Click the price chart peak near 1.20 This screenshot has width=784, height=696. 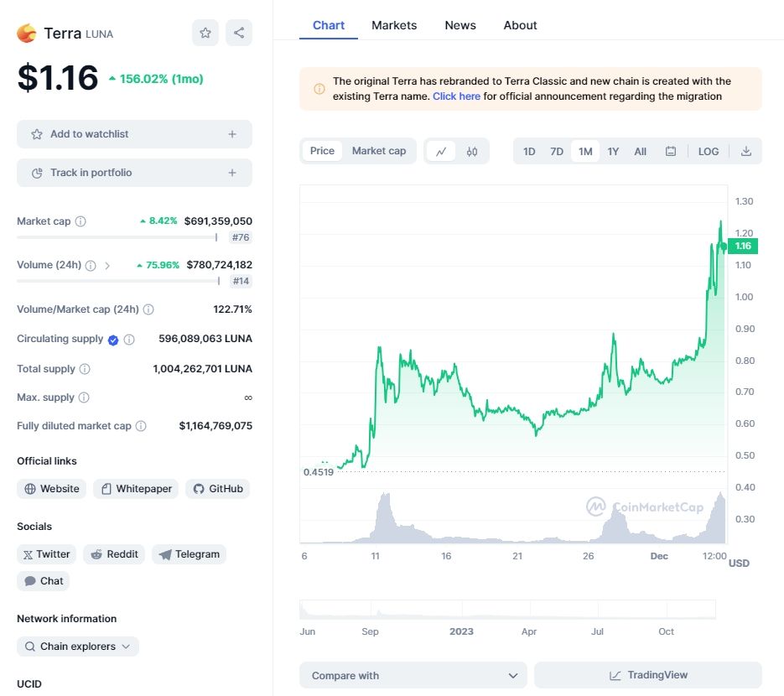click(720, 221)
